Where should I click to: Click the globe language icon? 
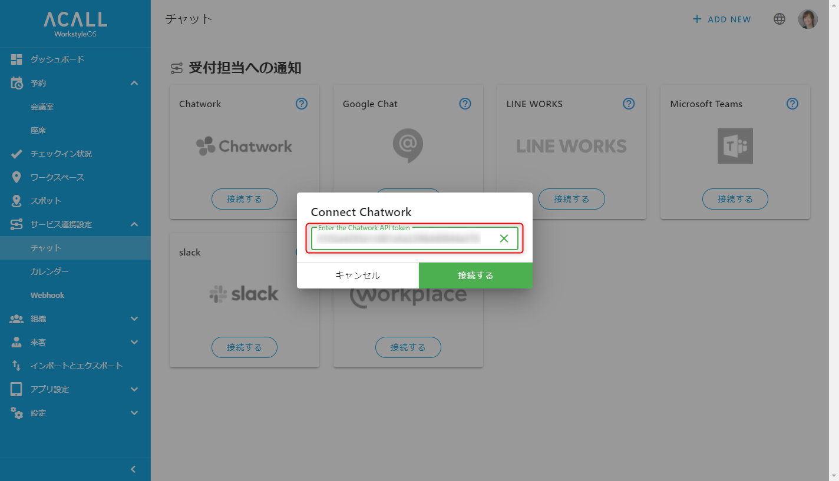[x=779, y=19]
